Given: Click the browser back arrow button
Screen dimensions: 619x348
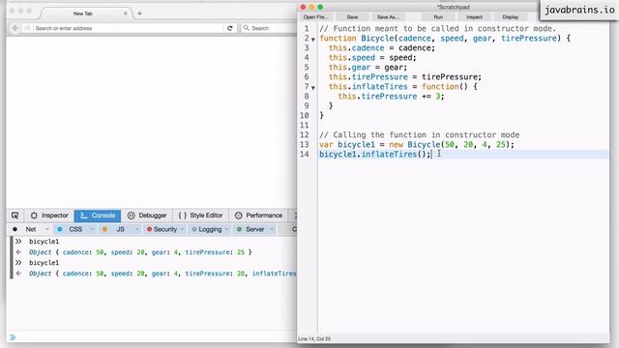Looking at the screenshot, I should [15, 28].
